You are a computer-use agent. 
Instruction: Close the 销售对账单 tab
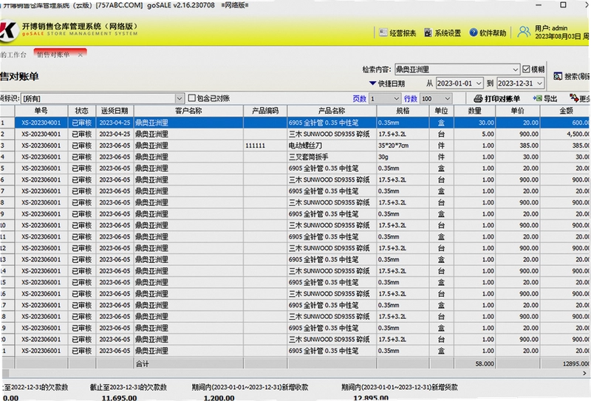tap(81, 55)
